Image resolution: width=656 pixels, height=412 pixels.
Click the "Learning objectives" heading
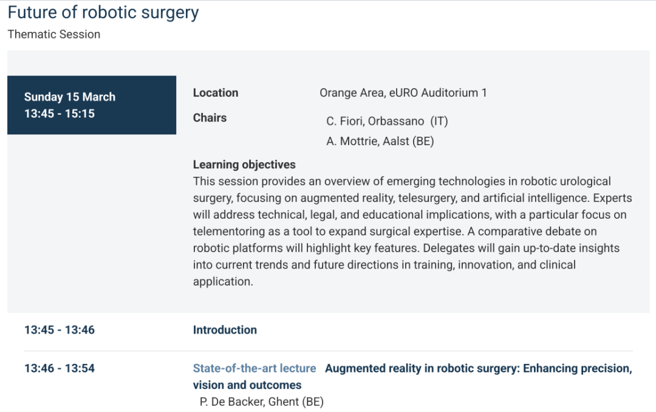pos(244,165)
